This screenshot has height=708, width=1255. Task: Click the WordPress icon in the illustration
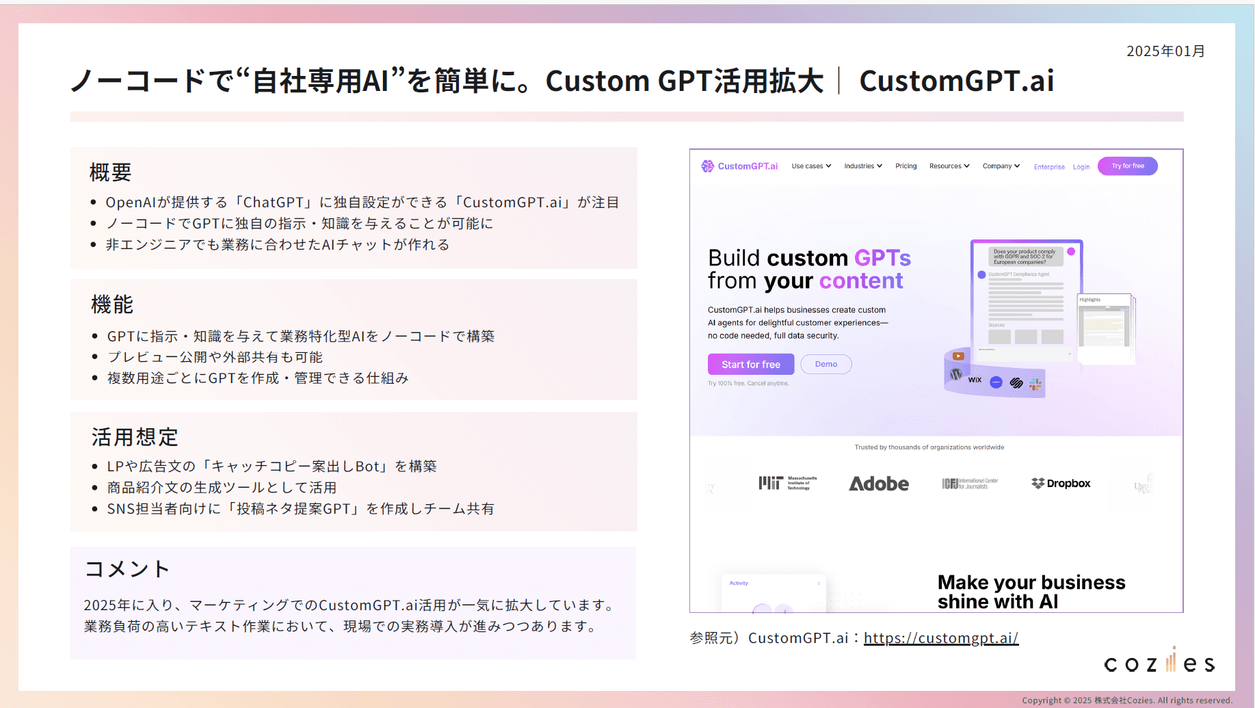[956, 374]
